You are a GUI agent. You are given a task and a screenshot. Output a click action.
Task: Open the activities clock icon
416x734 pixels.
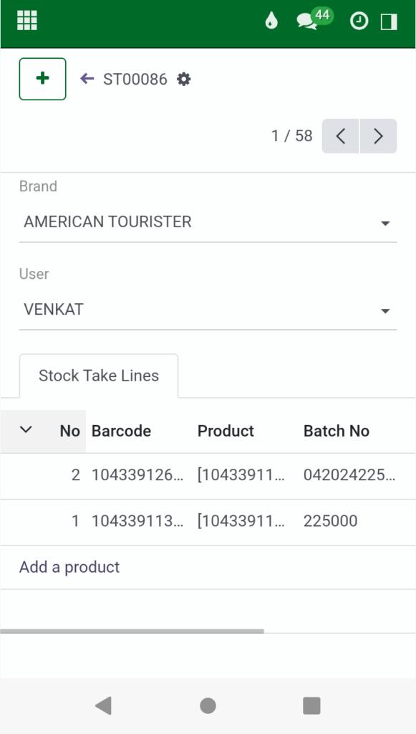[359, 22]
